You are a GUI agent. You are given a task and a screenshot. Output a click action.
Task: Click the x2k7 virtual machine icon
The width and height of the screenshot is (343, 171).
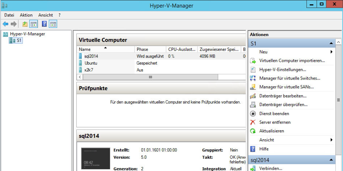click(80, 70)
